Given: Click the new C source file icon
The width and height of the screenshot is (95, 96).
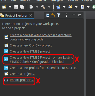Looking at the screenshot, I should point(82,7).
